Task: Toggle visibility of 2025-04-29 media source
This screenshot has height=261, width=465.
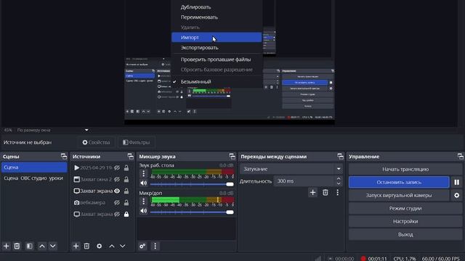Action: tap(117, 167)
